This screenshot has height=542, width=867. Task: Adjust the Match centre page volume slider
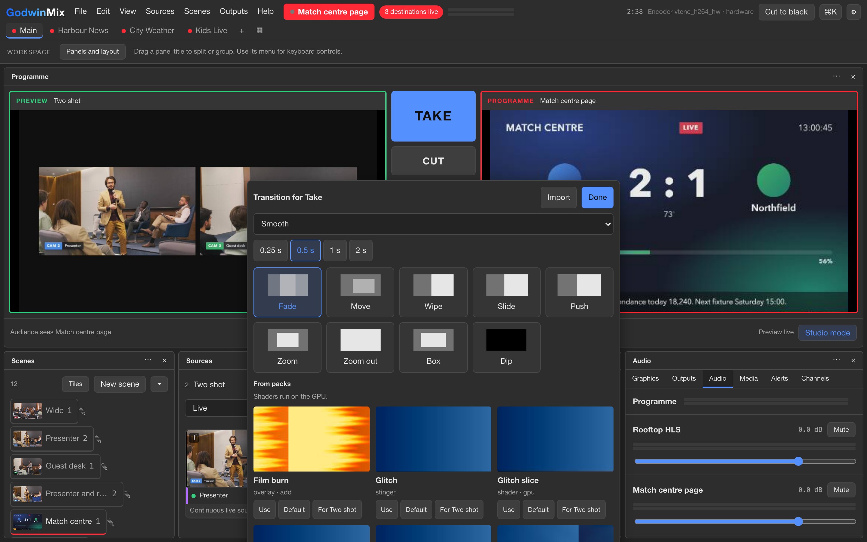[745, 522]
